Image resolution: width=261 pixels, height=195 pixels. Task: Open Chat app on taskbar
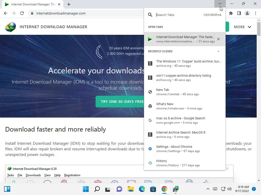pos(119,189)
